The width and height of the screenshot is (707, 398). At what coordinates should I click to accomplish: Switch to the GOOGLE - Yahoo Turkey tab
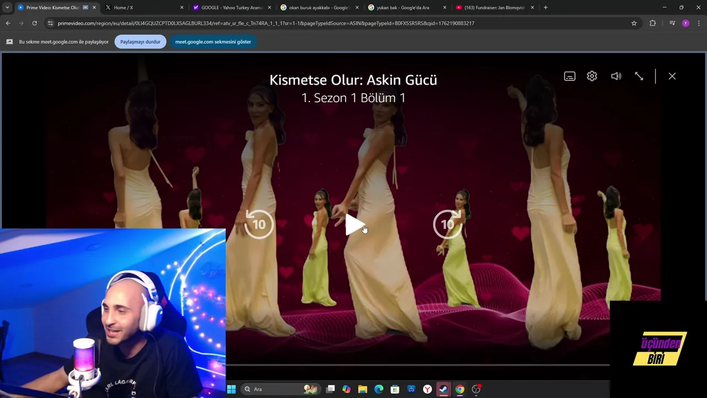[x=231, y=8]
